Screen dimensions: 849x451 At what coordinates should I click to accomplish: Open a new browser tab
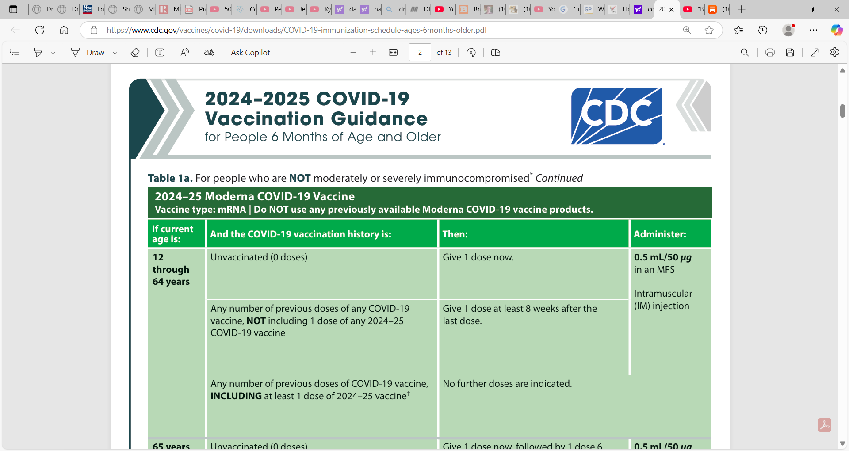point(742,9)
